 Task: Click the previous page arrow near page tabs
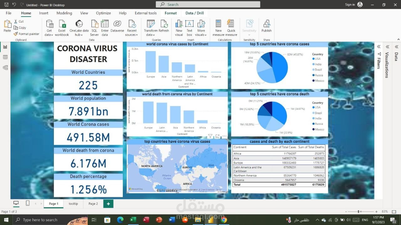(x=35, y=204)
